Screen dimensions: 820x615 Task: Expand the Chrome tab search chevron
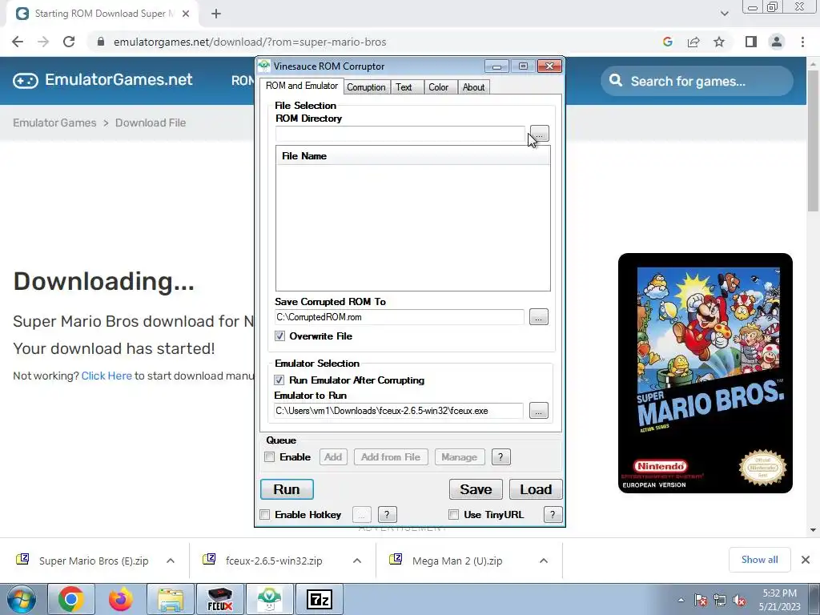pyautogui.click(x=724, y=14)
